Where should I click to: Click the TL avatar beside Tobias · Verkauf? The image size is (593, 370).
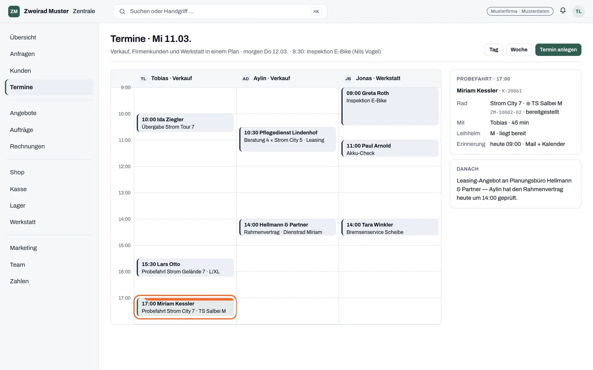pyautogui.click(x=143, y=79)
